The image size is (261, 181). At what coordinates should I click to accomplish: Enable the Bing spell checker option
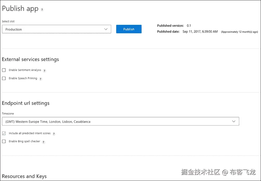[x=4, y=142]
